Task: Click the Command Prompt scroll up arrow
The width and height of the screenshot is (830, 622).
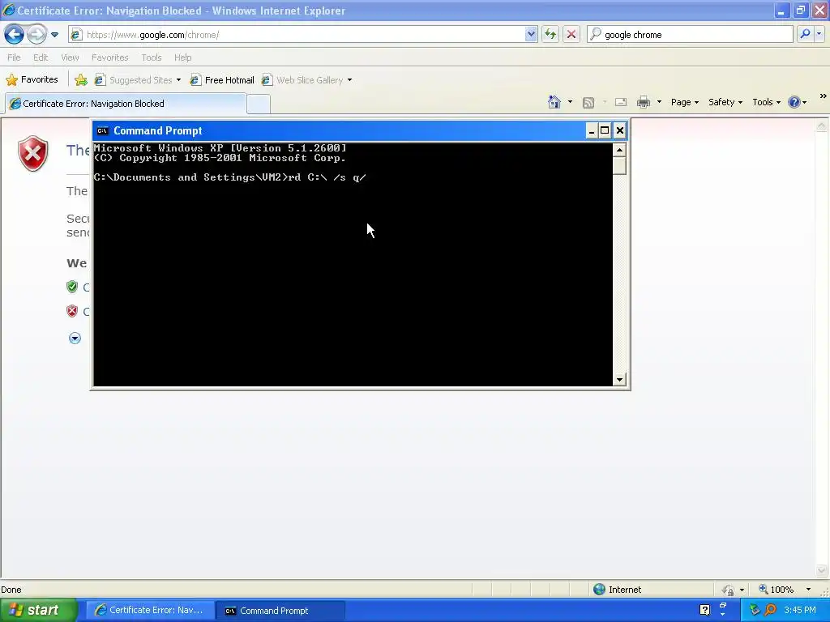Action: coord(619,150)
